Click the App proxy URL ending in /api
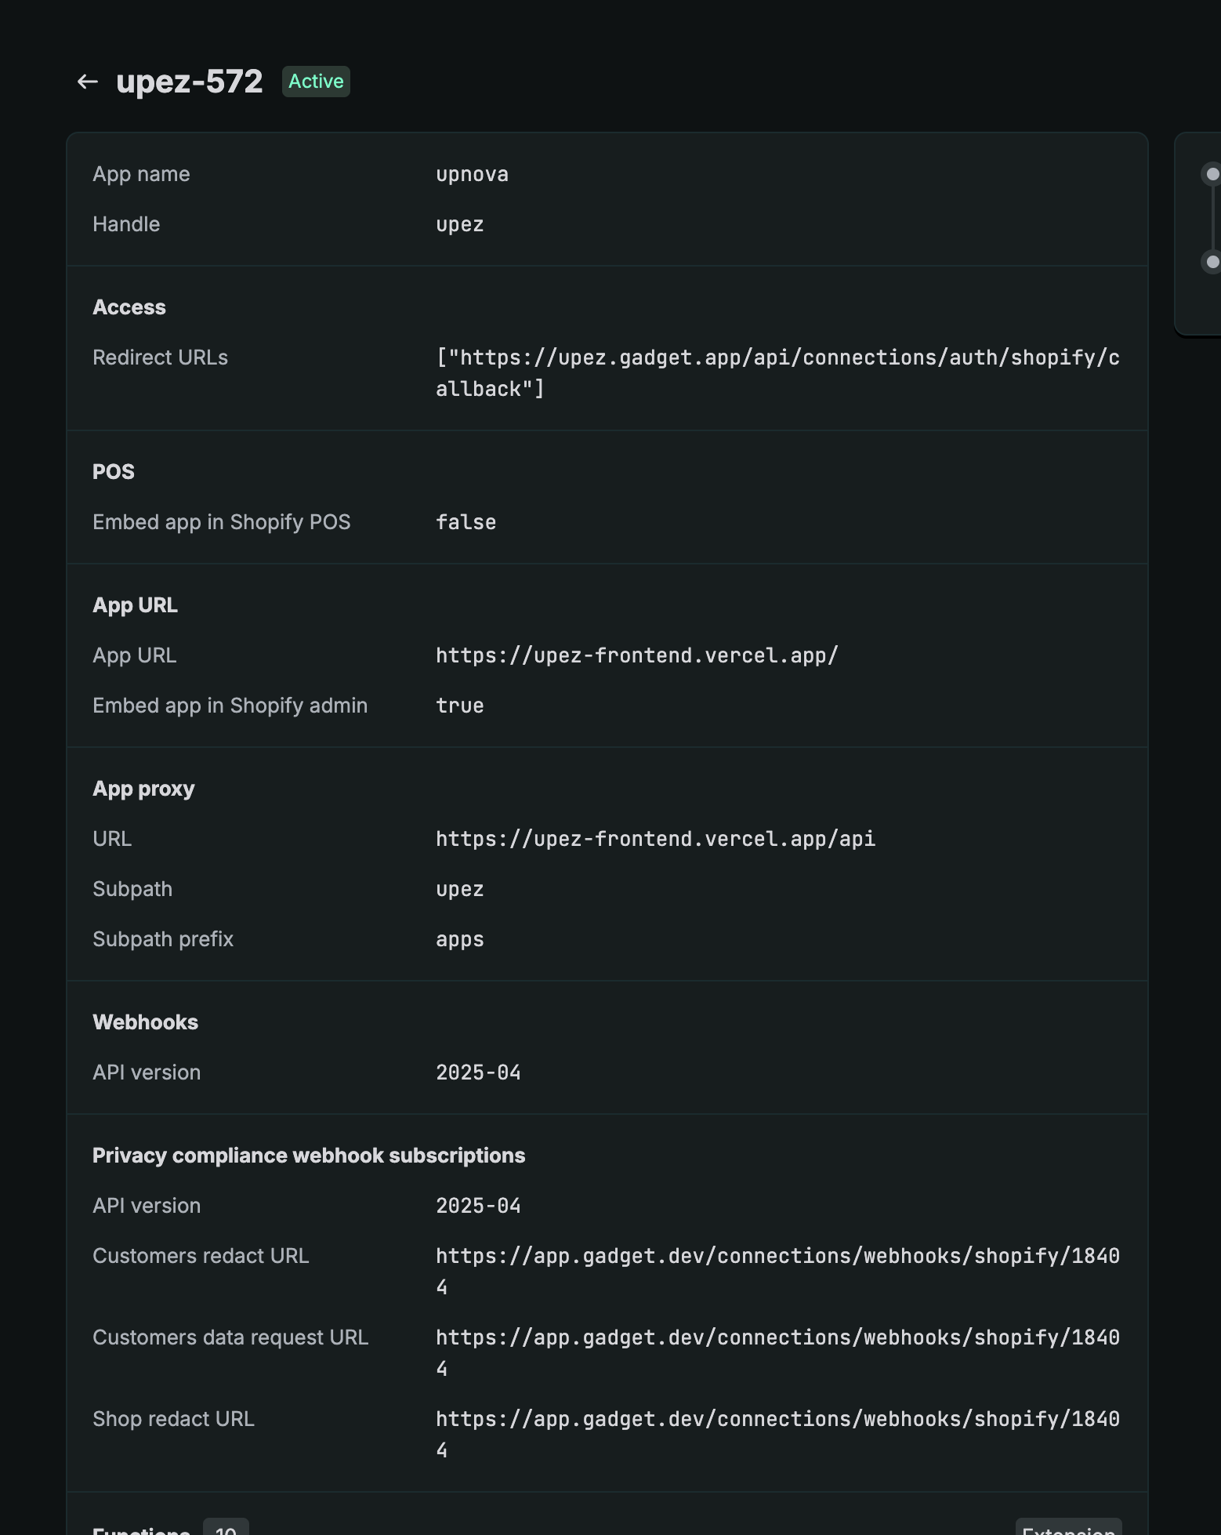Image resolution: width=1221 pixels, height=1535 pixels. [x=655, y=839]
